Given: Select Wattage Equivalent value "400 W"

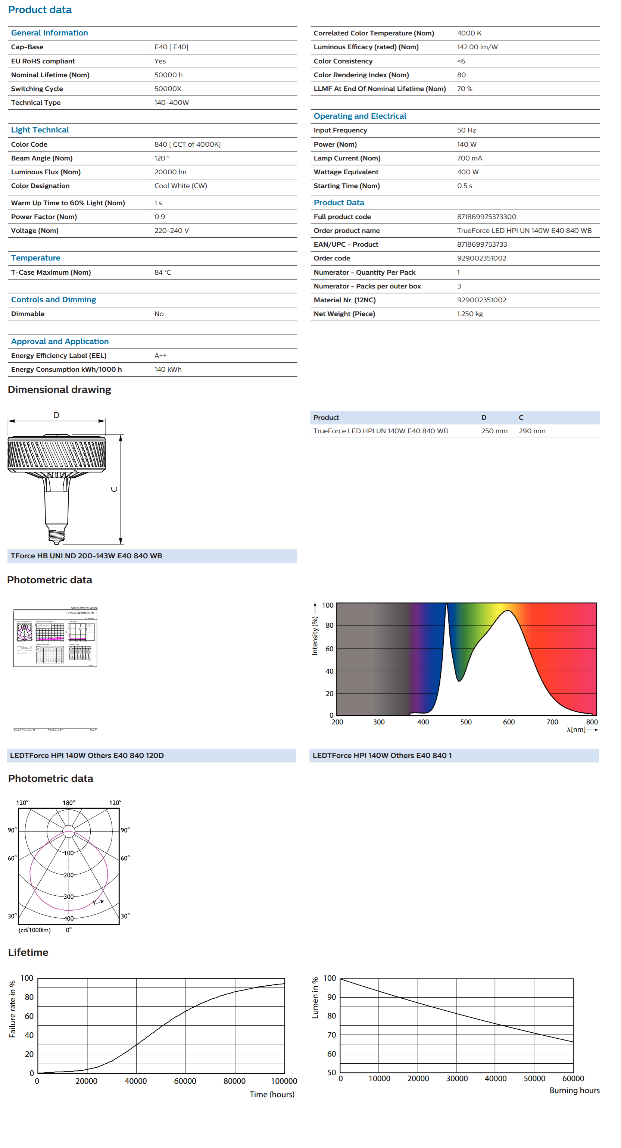Looking at the screenshot, I should click(x=468, y=172).
